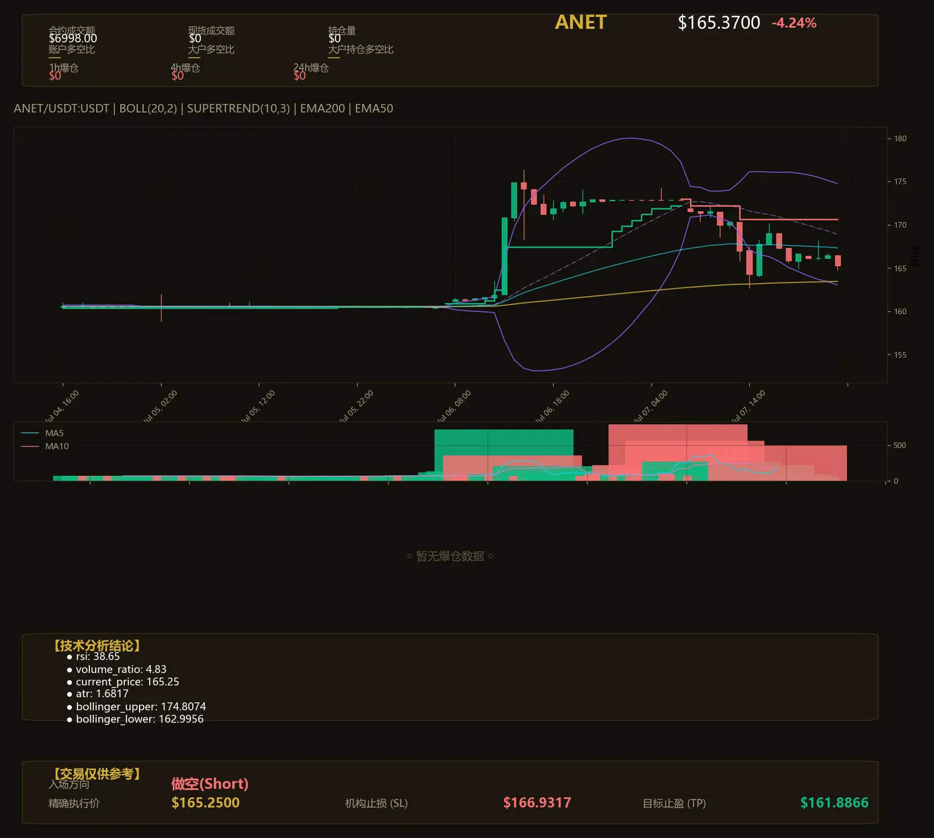Screen dimensions: 934x838
Task: Click the 大户持仓多空比 label
Action: point(360,50)
